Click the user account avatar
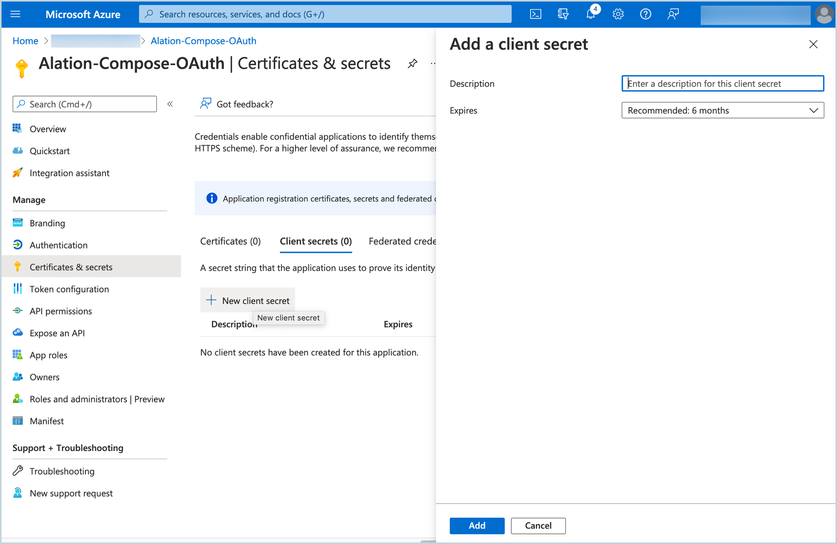Image resolution: width=837 pixels, height=544 pixels. (x=824, y=14)
